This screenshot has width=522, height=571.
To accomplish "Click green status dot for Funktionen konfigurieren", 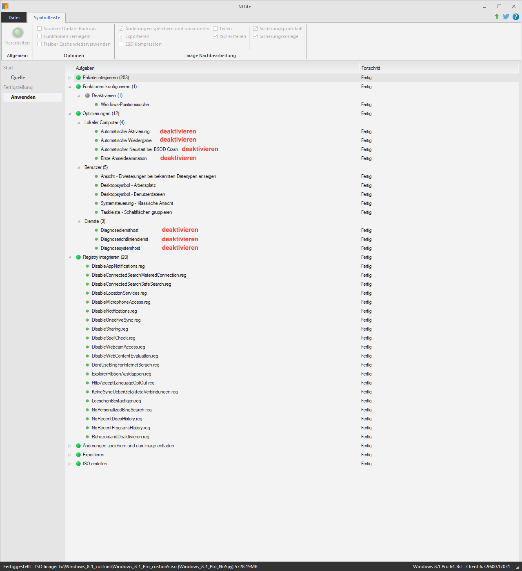I will pyautogui.click(x=78, y=87).
